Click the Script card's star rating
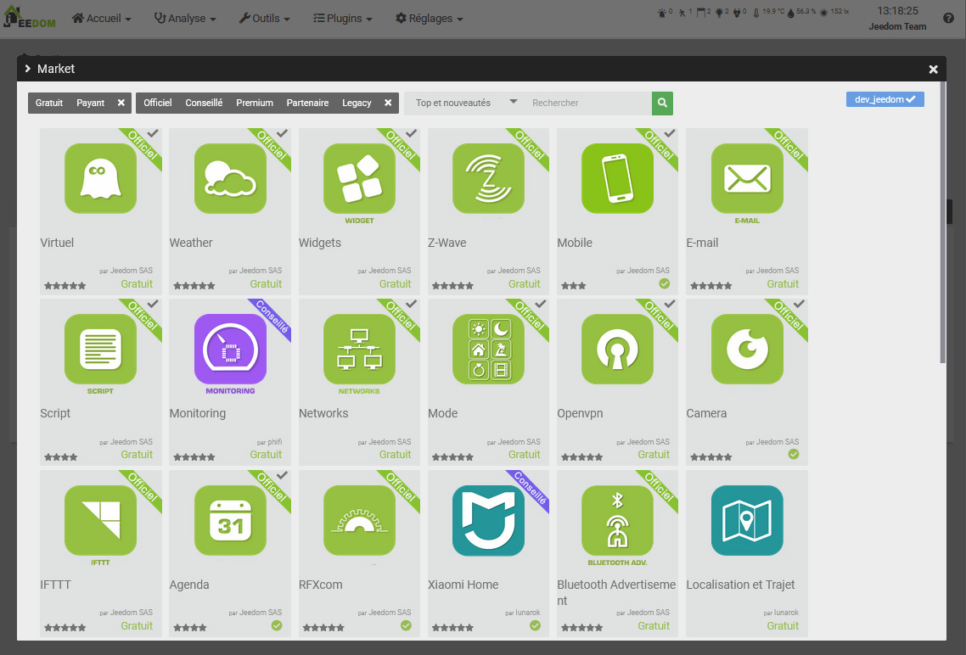 [x=60, y=456]
